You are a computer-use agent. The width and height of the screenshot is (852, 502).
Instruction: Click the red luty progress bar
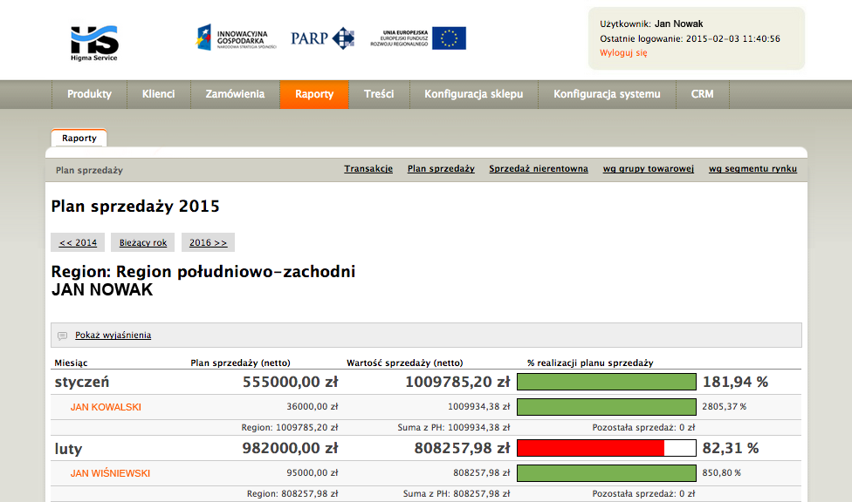coord(591,448)
